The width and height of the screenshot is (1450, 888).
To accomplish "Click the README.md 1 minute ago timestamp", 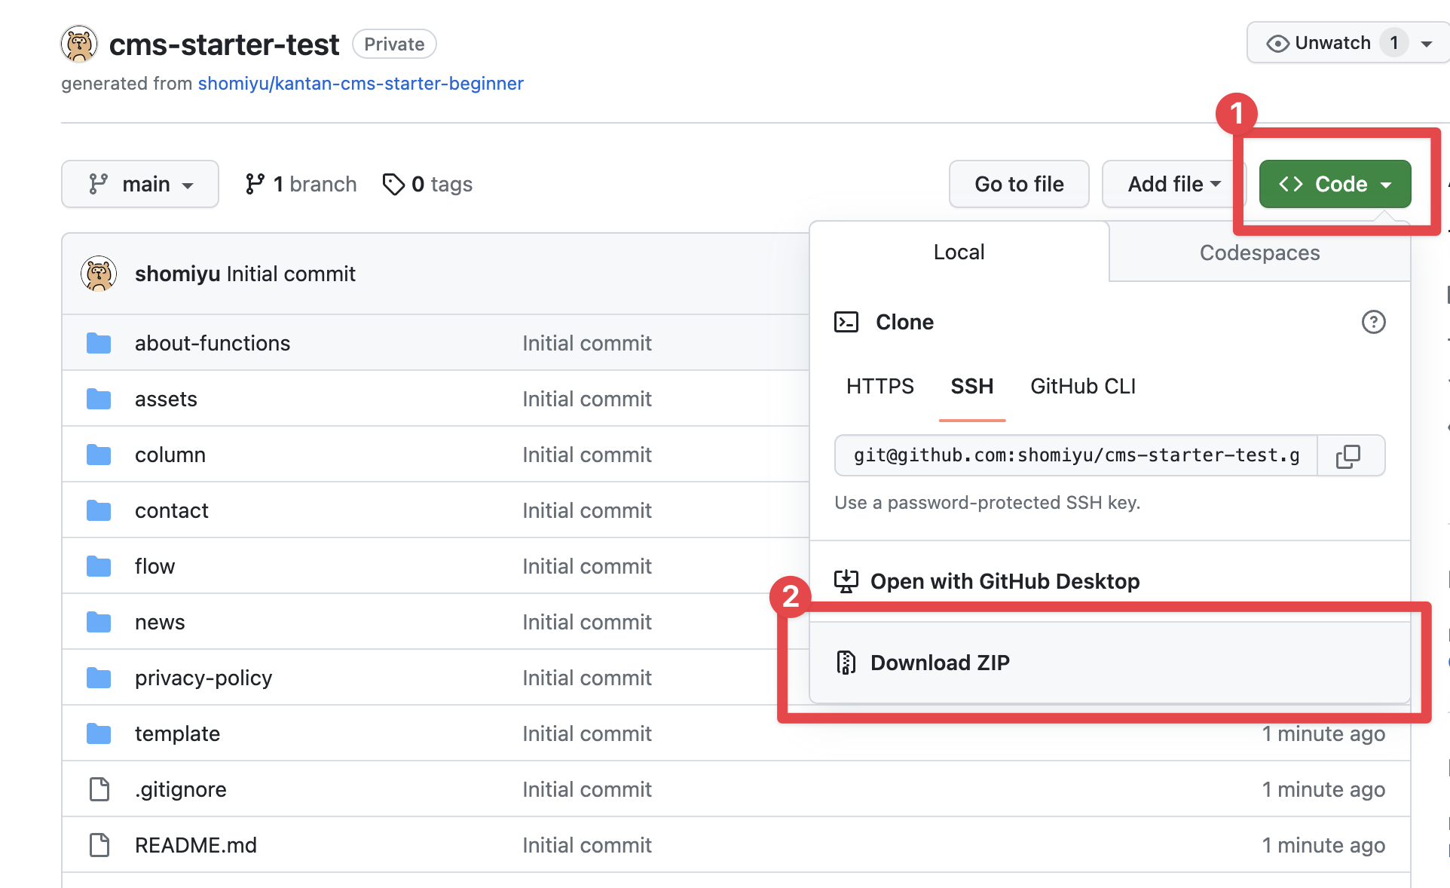I will (1323, 846).
